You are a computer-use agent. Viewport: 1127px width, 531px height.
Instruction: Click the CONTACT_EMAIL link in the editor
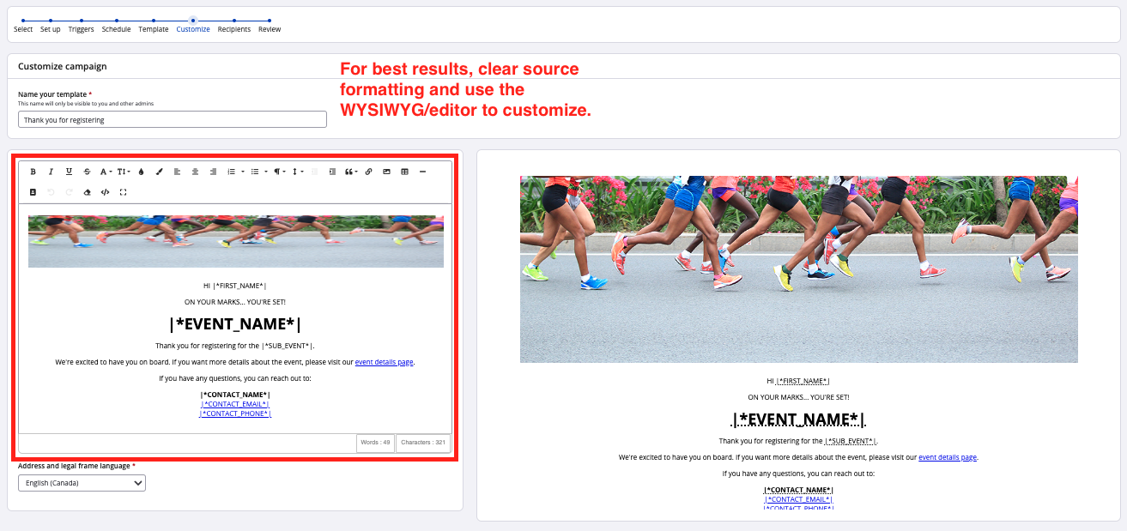(x=235, y=404)
